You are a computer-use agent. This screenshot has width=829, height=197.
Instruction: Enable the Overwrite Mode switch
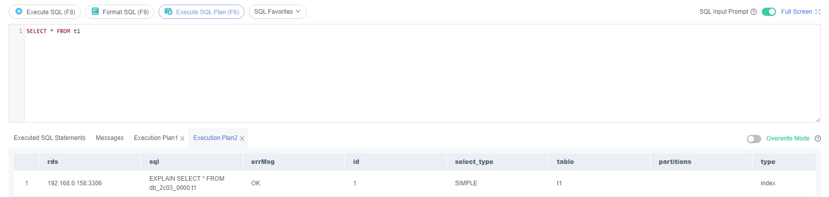click(754, 139)
